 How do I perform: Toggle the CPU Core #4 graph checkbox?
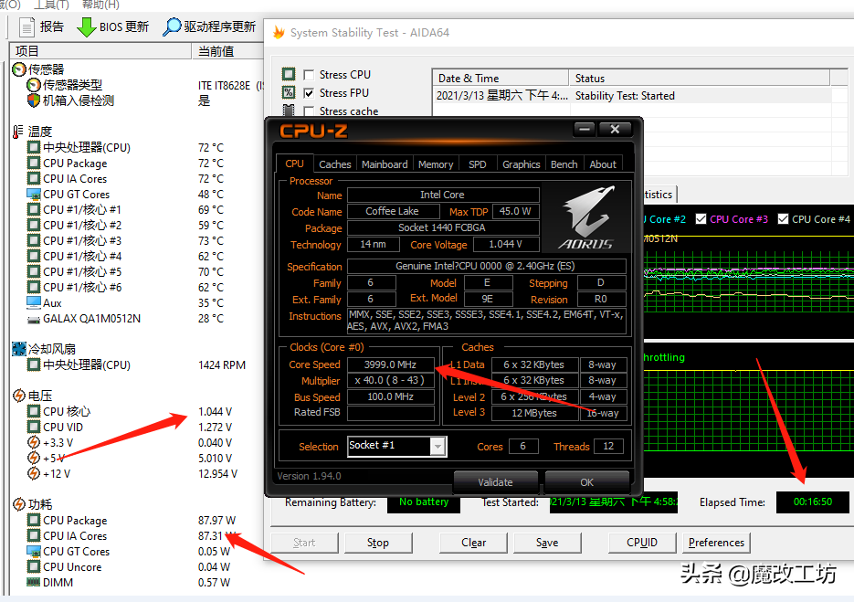point(783,219)
